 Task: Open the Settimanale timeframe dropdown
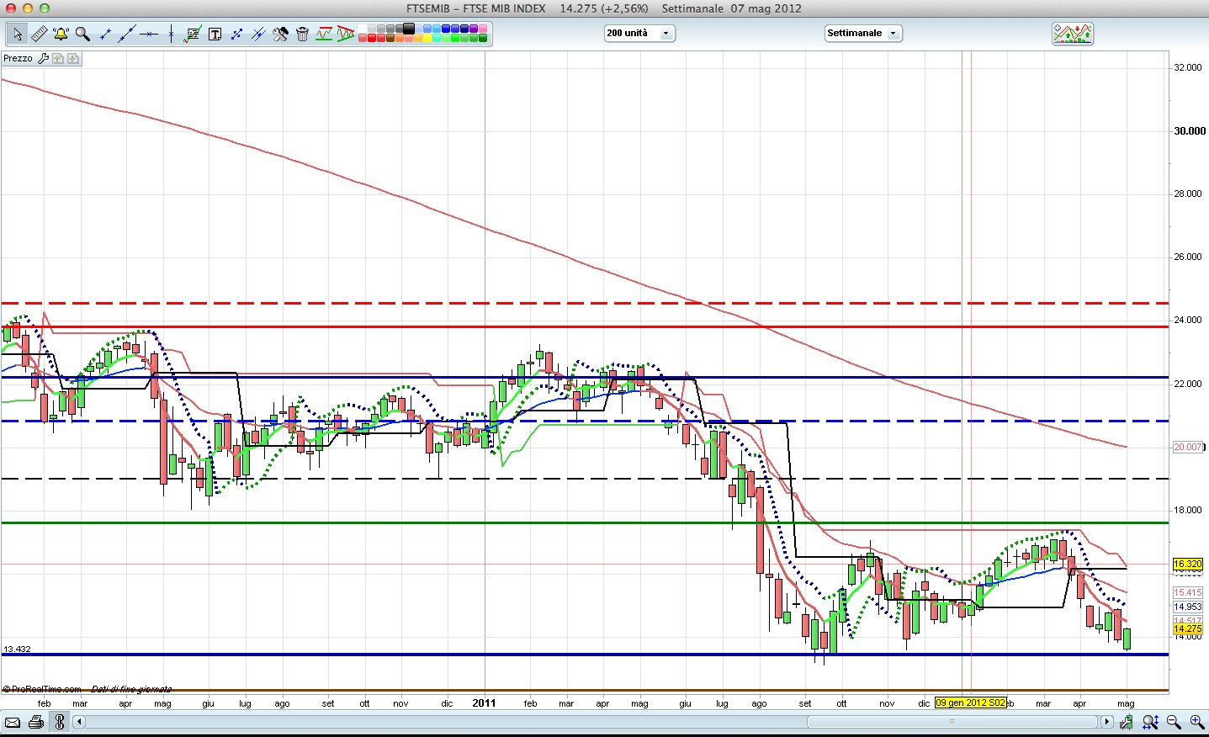click(863, 34)
